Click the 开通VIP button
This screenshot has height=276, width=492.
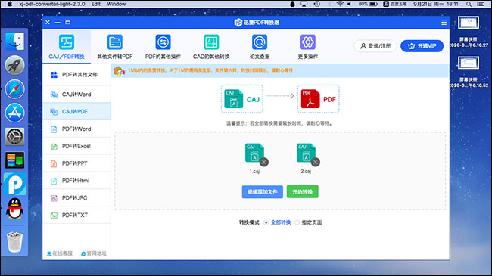(x=422, y=46)
